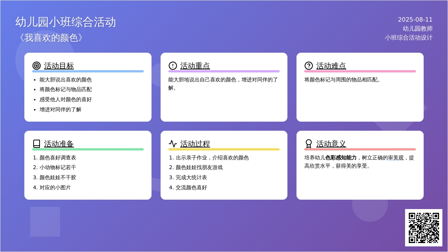Image resolution: width=448 pixels, height=252 pixels.
Task: Click the text 小班综合活动设计
Action: 409,38
